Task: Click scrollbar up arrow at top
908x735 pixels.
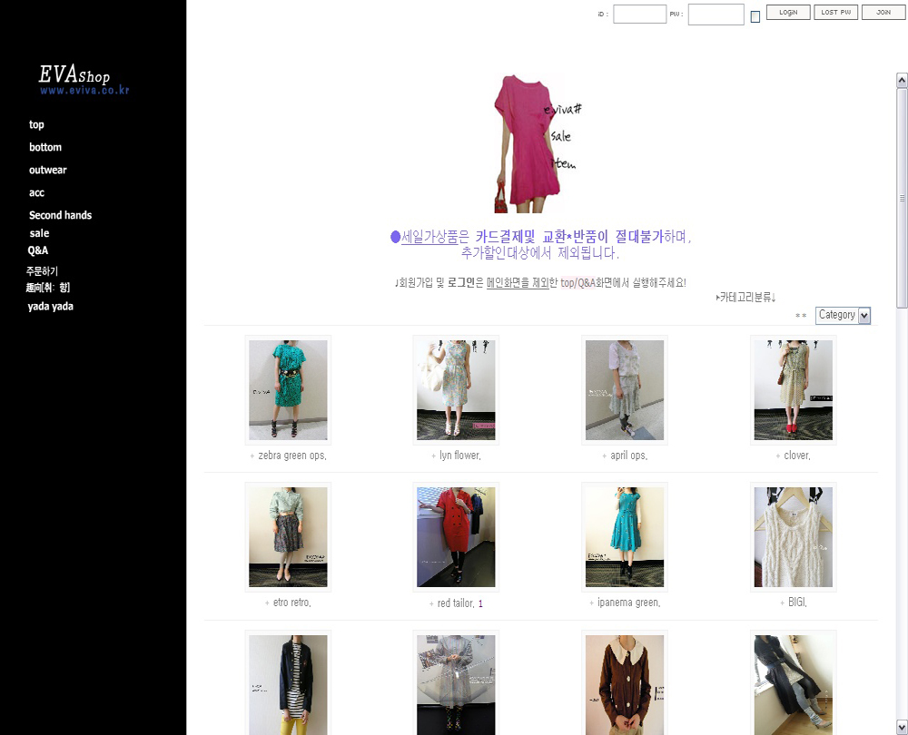Action: point(902,81)
